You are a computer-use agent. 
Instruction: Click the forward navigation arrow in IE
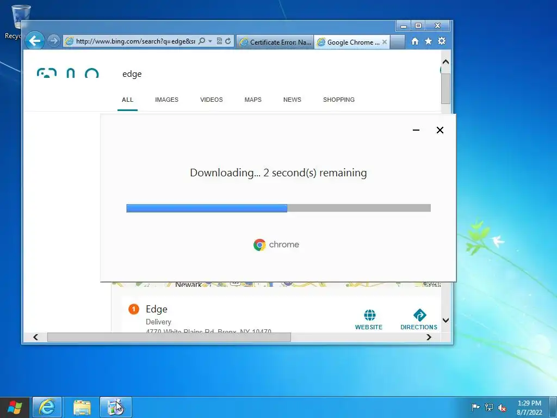(54, 41)
